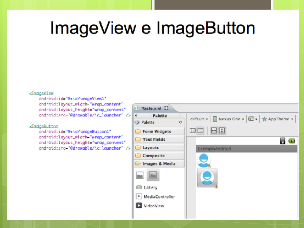
Task: Select the MediaController palette item
Action: (x=156, y=197)
